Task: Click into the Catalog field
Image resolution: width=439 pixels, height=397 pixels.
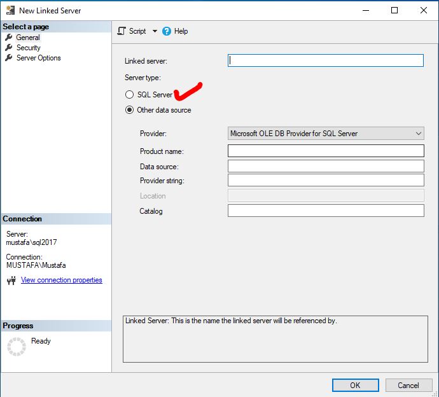Action: point(326,211)
